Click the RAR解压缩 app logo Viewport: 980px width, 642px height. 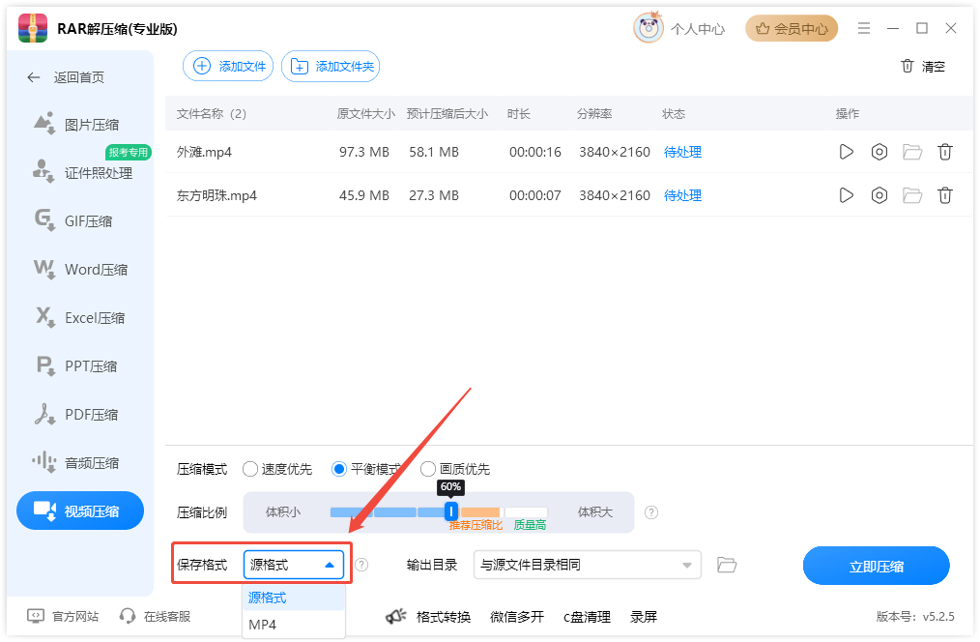pyautogui.click(x=33, y=28)
